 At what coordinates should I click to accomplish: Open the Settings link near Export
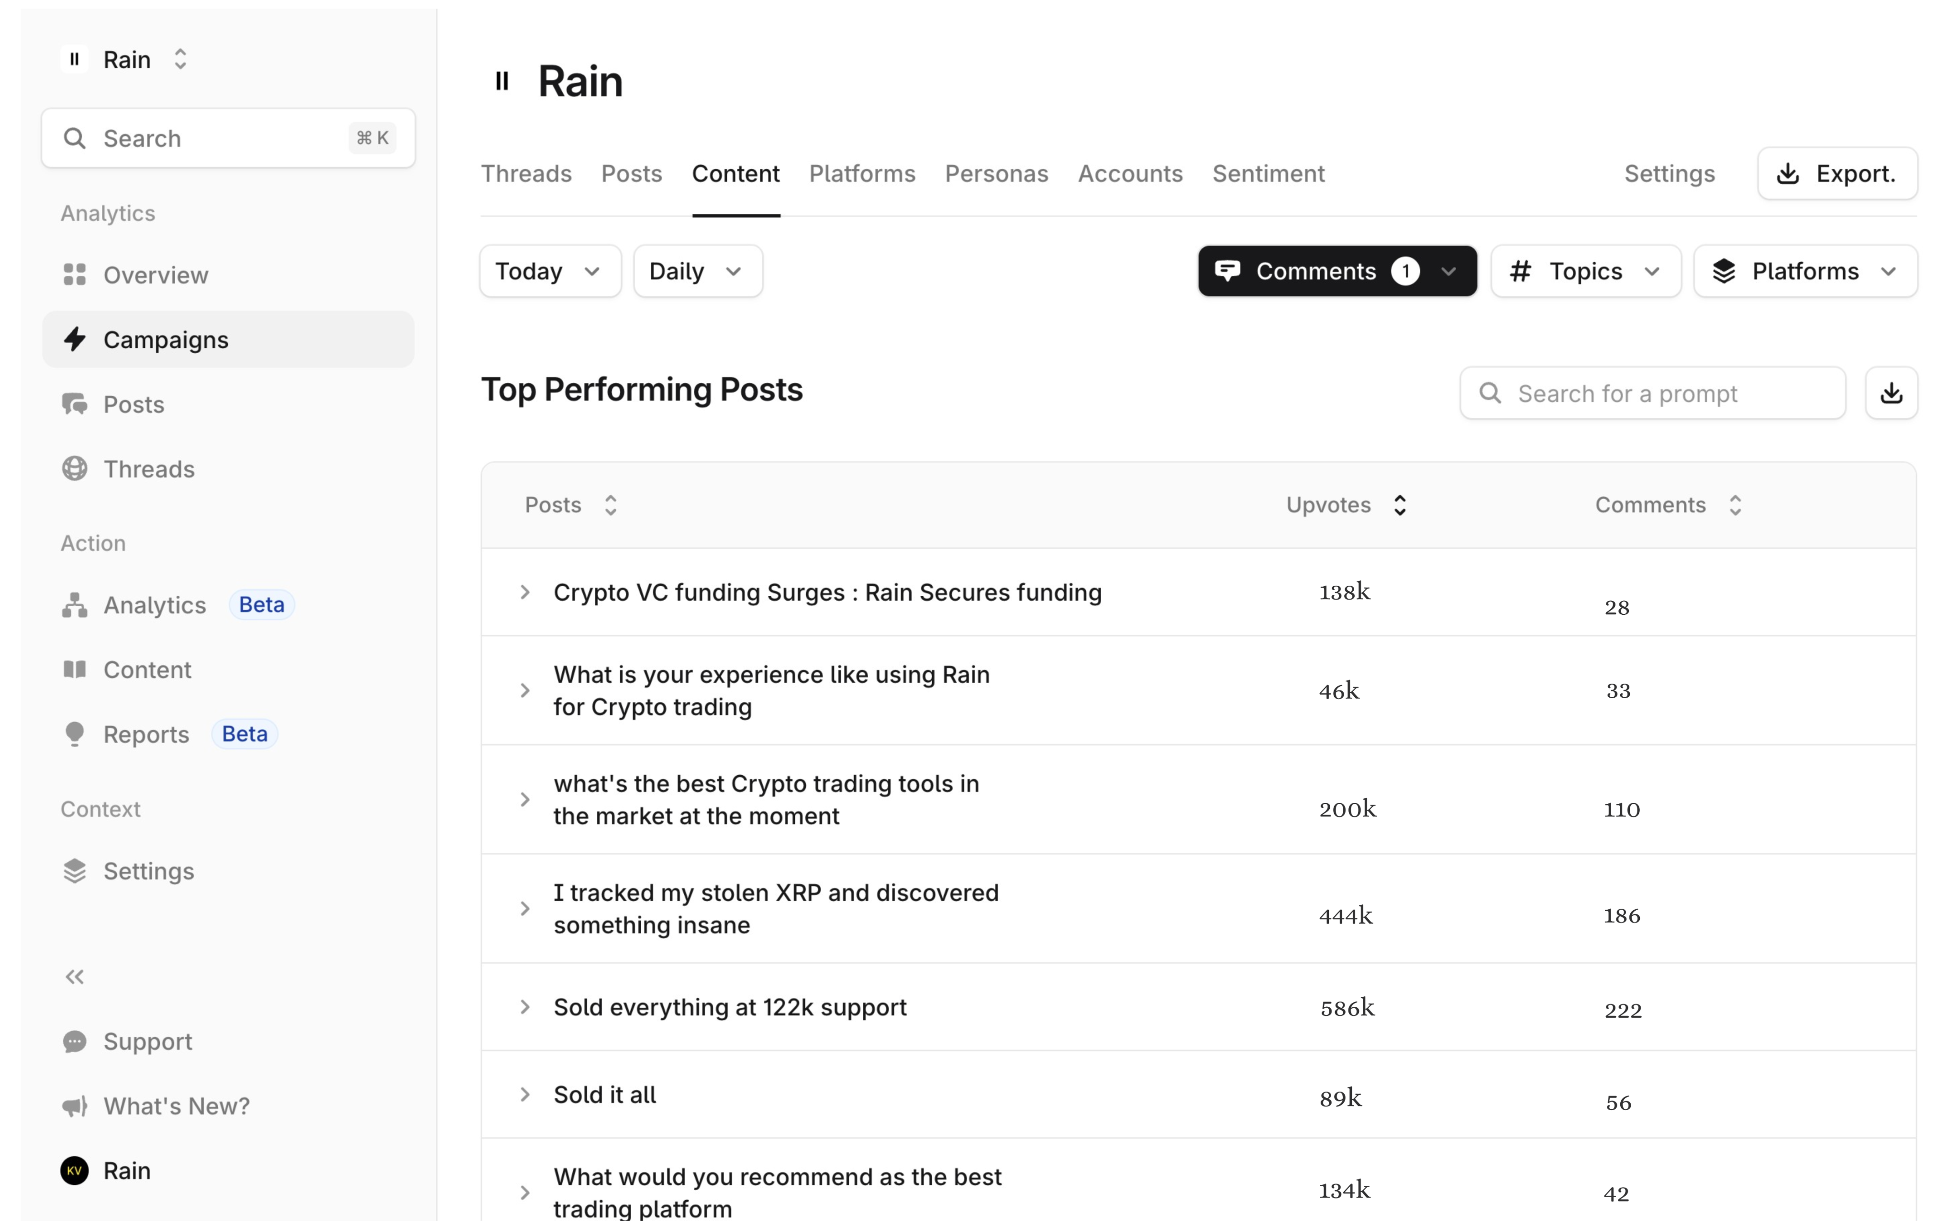(x=1669, y=173)
